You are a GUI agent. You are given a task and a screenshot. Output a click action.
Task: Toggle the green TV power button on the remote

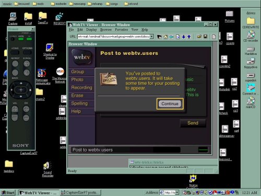29,39
